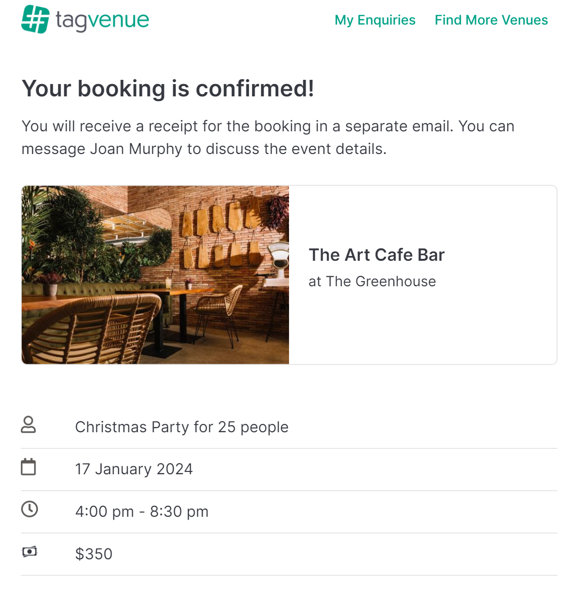This screenshot has width=587, height=590.
Task: Click the 'Your booking is confirmed!' heading
Action: click(x=168, y=88)
